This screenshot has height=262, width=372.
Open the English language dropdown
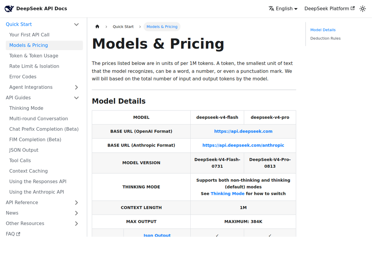(283, 9)
